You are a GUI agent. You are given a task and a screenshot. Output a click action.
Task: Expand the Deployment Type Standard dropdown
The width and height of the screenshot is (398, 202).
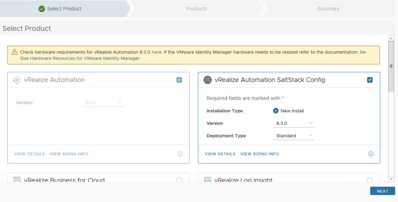pyautogui.click(x=294, y=136)
